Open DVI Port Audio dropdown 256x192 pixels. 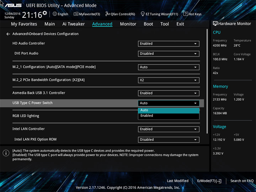[169, 54]
